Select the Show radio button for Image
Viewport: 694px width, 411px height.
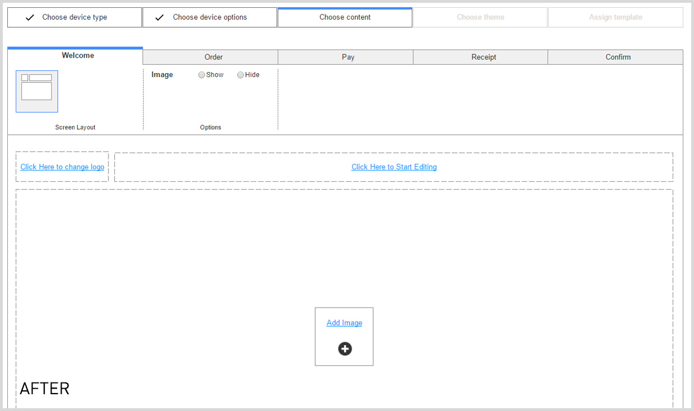point(201,75)
